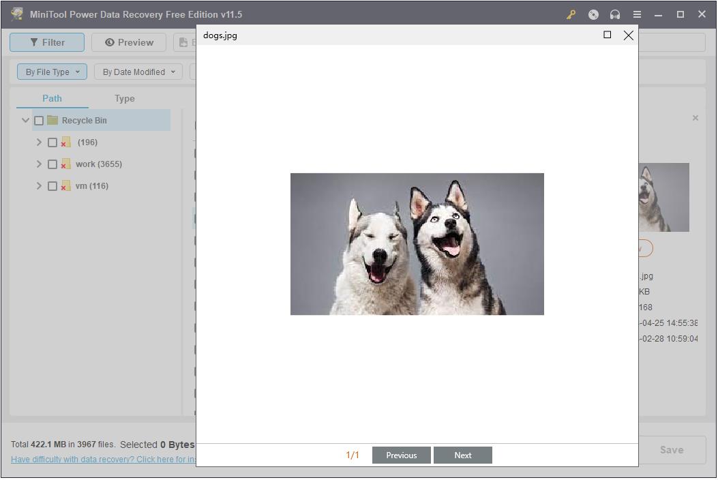
Task: Select the Recycle Bin folder row
Action: pyautogui.click(x=101, y=121)
